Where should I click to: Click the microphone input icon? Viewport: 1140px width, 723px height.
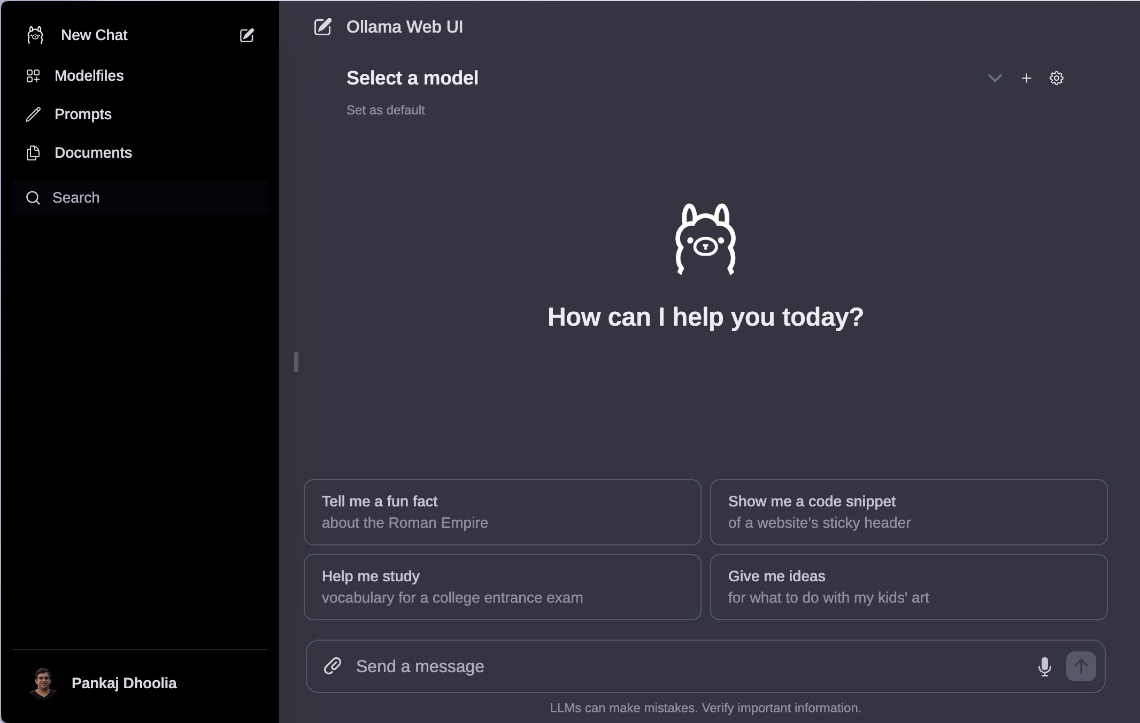click(1044, 666)
